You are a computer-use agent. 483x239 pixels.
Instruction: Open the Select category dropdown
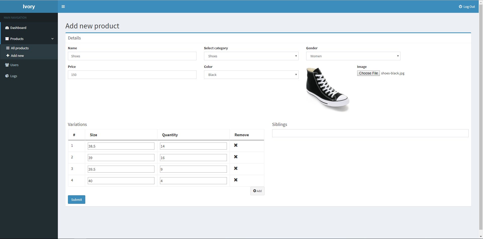pos(251,56)
